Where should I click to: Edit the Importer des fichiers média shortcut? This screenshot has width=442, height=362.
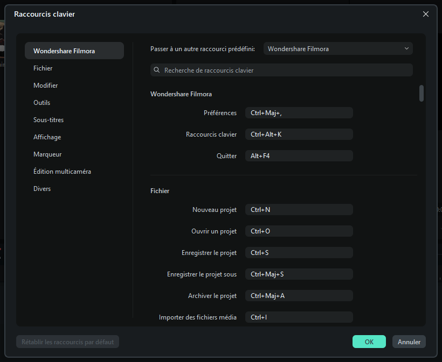[299, 317]
